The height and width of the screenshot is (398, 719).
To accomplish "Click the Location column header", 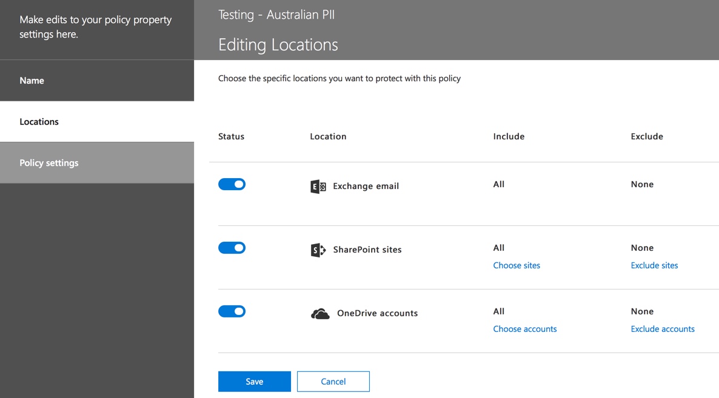I will coord(328,136).
